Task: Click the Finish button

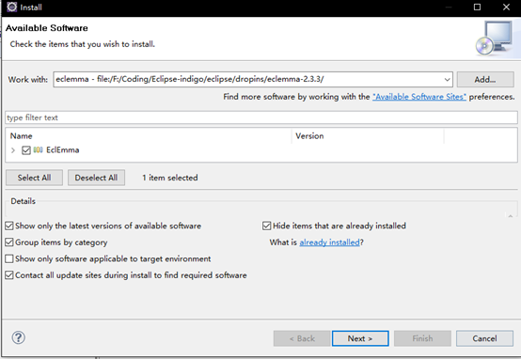Action: 422,338
